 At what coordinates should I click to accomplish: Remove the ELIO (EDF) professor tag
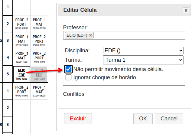click(90, 35)
